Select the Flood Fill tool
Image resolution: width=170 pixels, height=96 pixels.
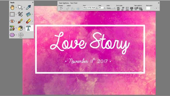20,28
